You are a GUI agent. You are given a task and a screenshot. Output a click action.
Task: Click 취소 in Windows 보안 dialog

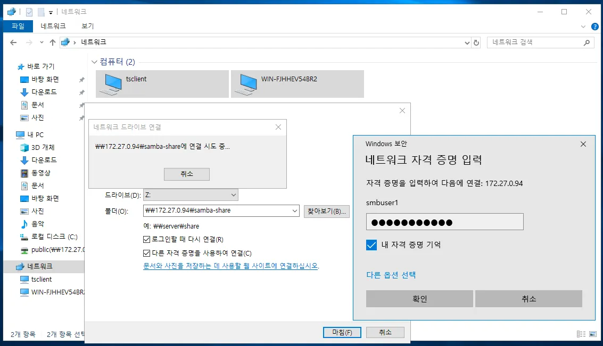coord(529,299)
